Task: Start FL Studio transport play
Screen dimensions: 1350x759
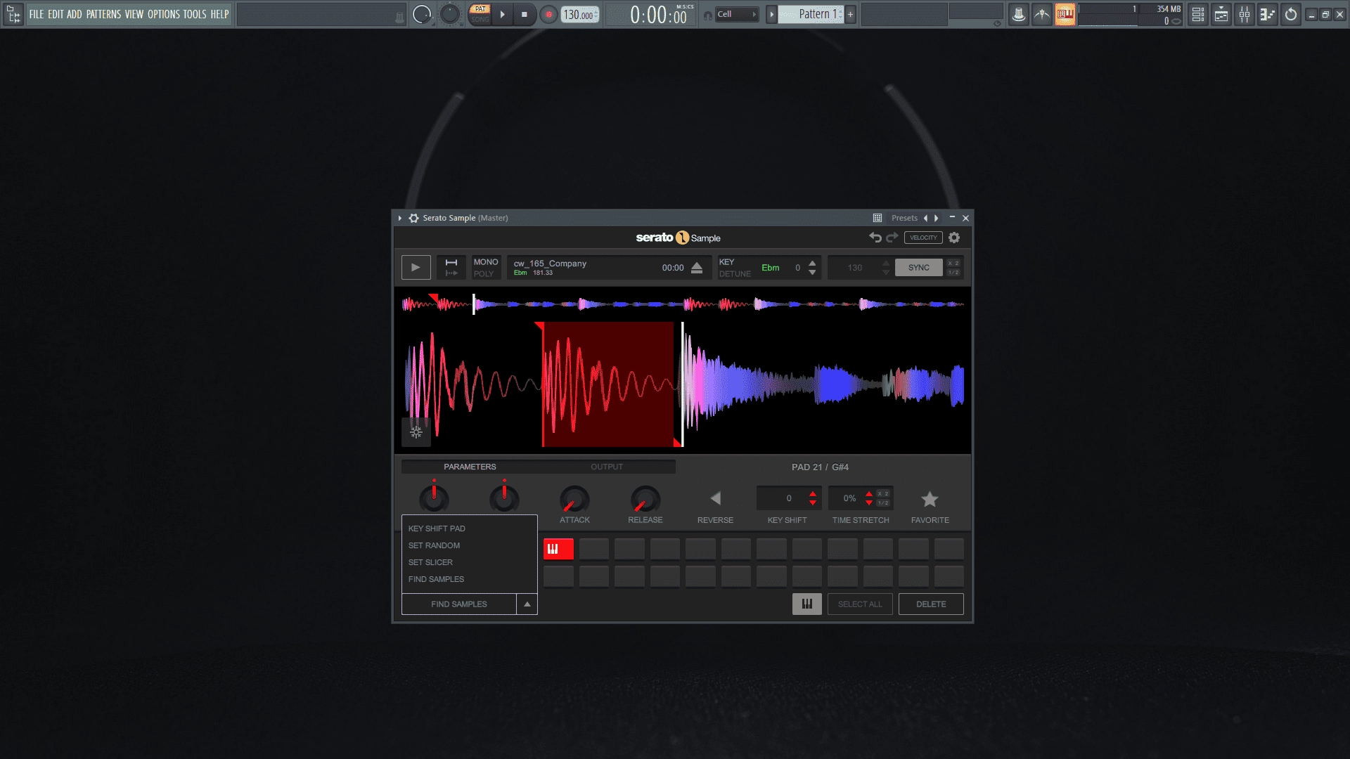Action: click(502, 14)
